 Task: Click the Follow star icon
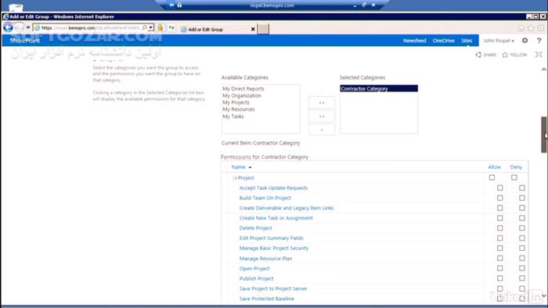pyautogui.click(x=505, y=55)
